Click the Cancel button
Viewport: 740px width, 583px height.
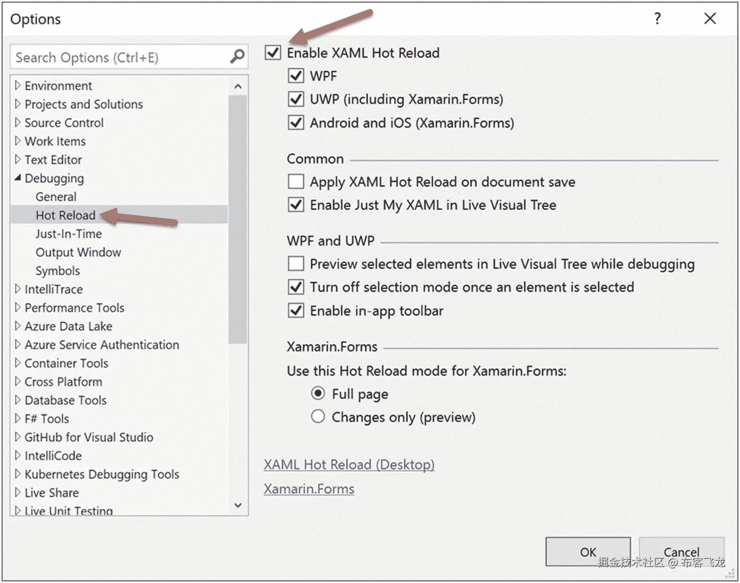[681, 552]
